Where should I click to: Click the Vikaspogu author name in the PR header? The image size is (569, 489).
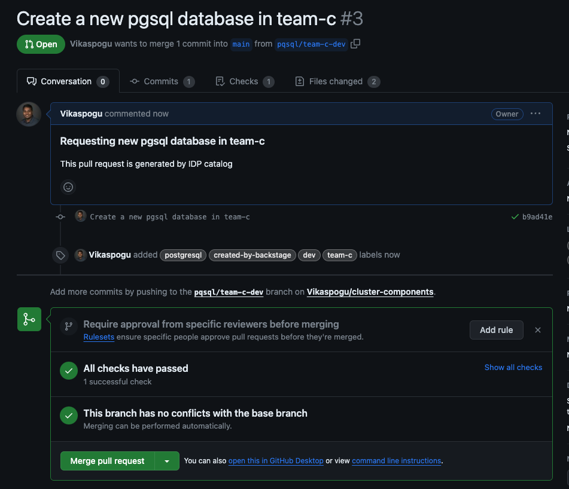[x=91, y=44]
